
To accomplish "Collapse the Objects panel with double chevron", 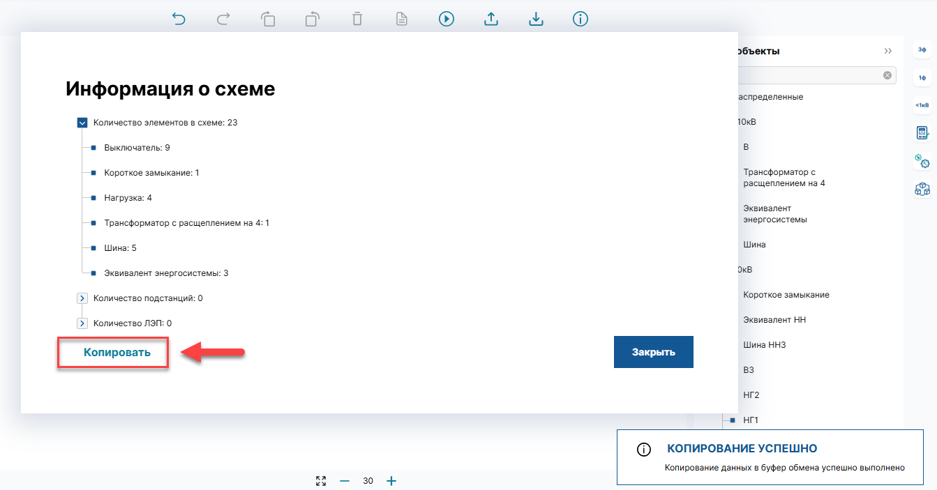I will pos(887,52).
